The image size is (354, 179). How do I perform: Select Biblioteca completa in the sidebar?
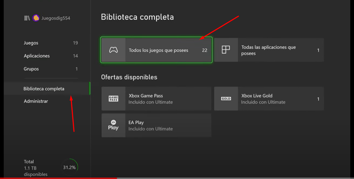(47, 89)
